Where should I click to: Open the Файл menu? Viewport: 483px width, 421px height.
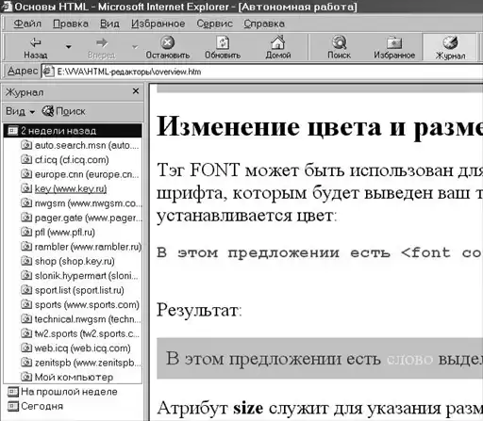(x=27, y=24)
